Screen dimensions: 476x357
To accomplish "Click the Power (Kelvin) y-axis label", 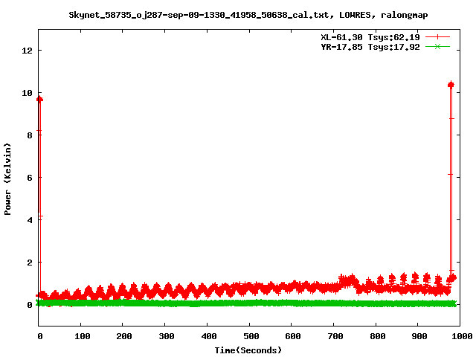I will click(x=7, y=179).
